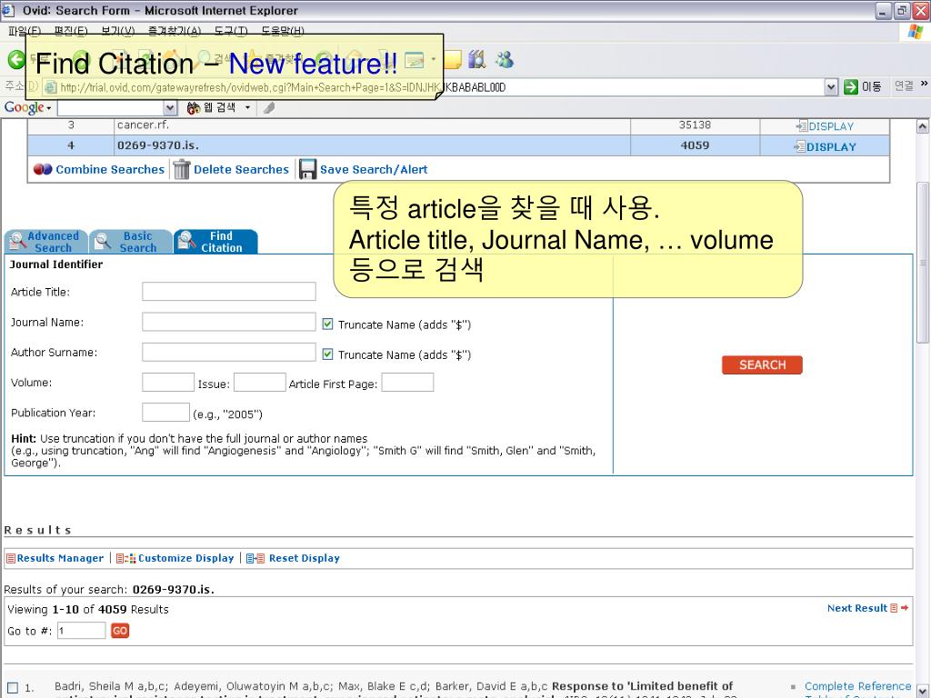
Task: Click DISPLAY for the 0269-9370.is. search
Action: point(825,146)
